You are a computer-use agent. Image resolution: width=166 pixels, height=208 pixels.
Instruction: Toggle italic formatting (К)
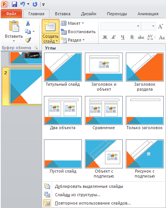tap(114, 37)
